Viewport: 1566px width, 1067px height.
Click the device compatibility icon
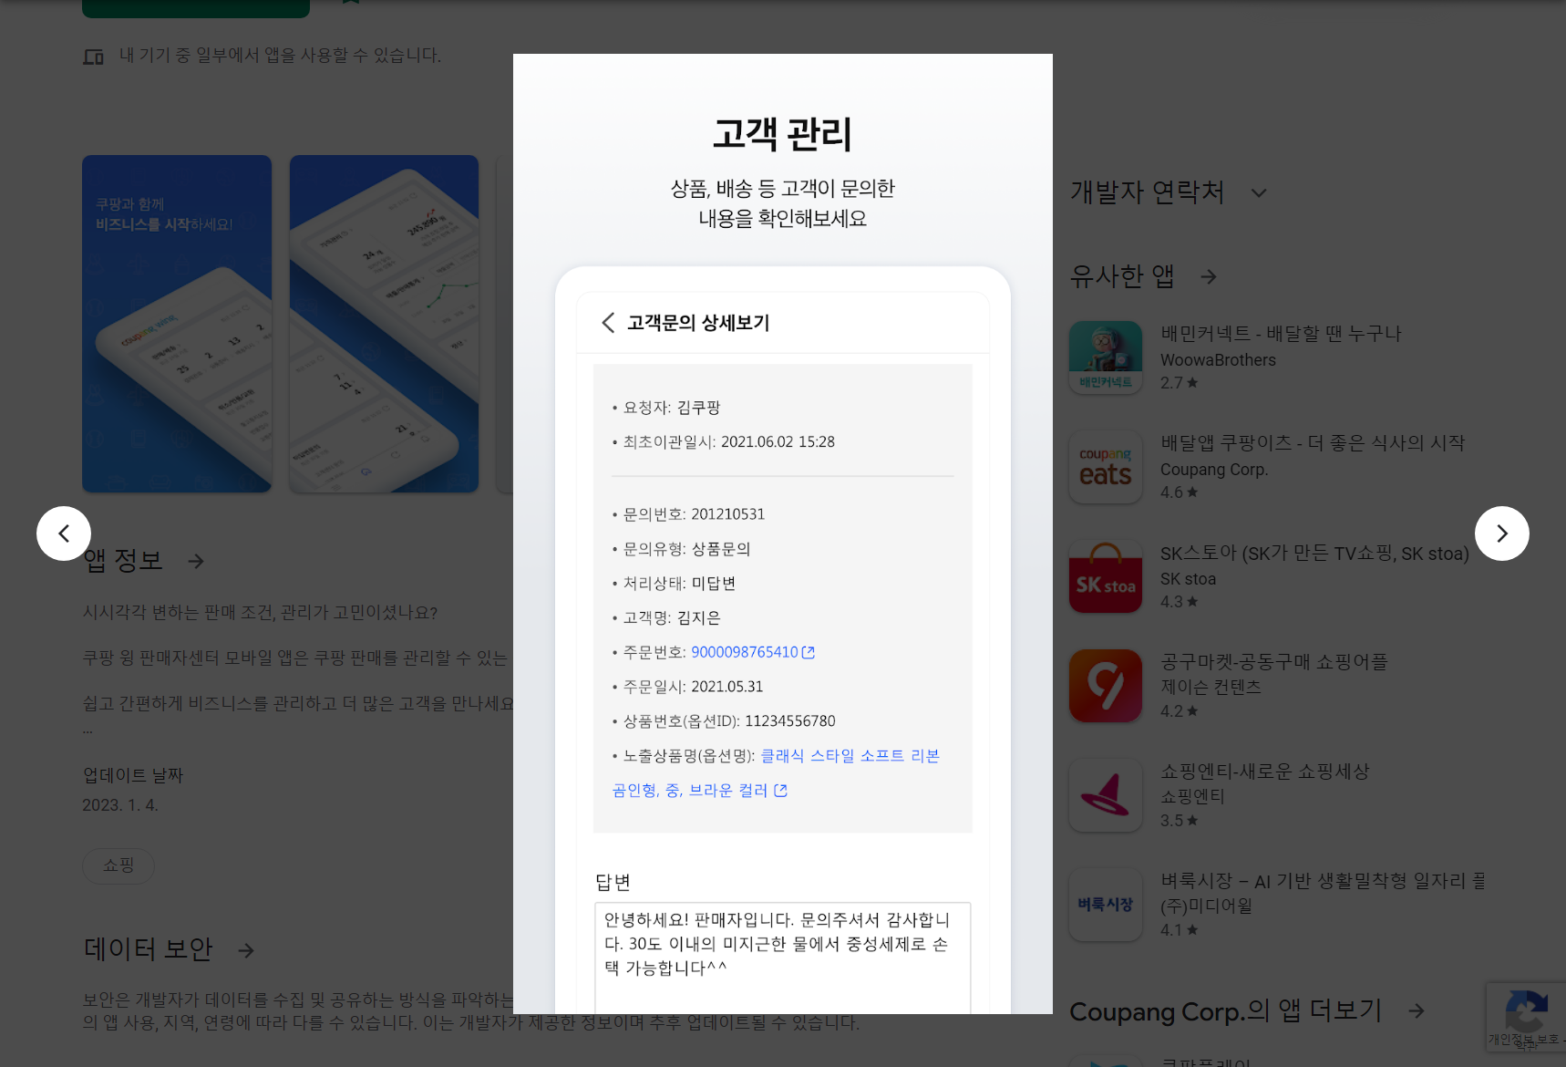pyautogui.click(x=94, y=56)
